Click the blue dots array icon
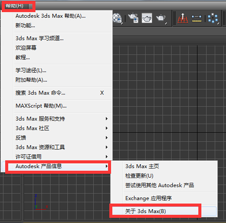 [x=213, y=18]
